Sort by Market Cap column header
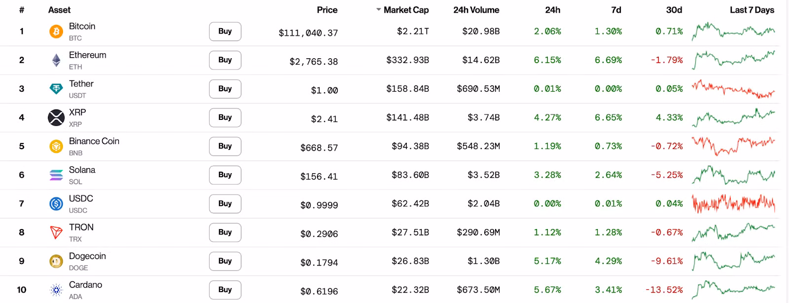This screenshot has height=303, width=789. (405, 10)
